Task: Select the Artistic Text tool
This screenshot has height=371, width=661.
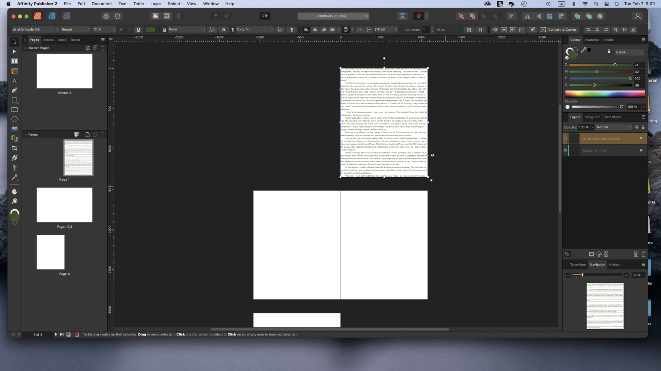Action: (x=15, y=81)
